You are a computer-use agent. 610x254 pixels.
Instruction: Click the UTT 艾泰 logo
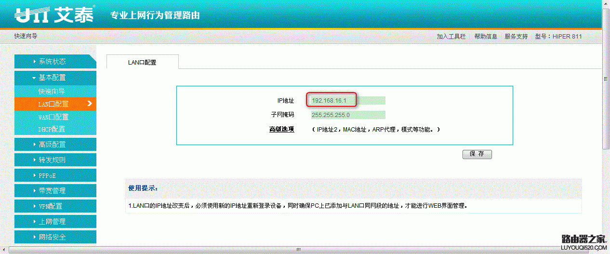tap(55, 14)
